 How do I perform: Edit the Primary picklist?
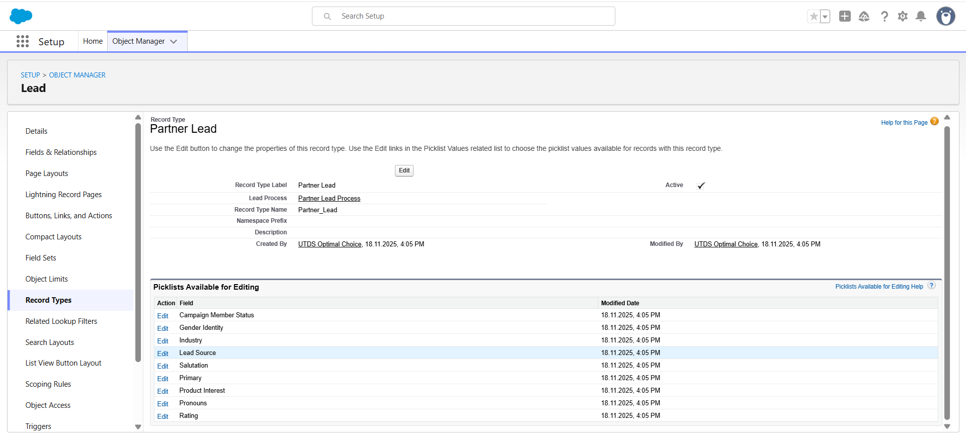pyautogui.click(x=163, y=379)
